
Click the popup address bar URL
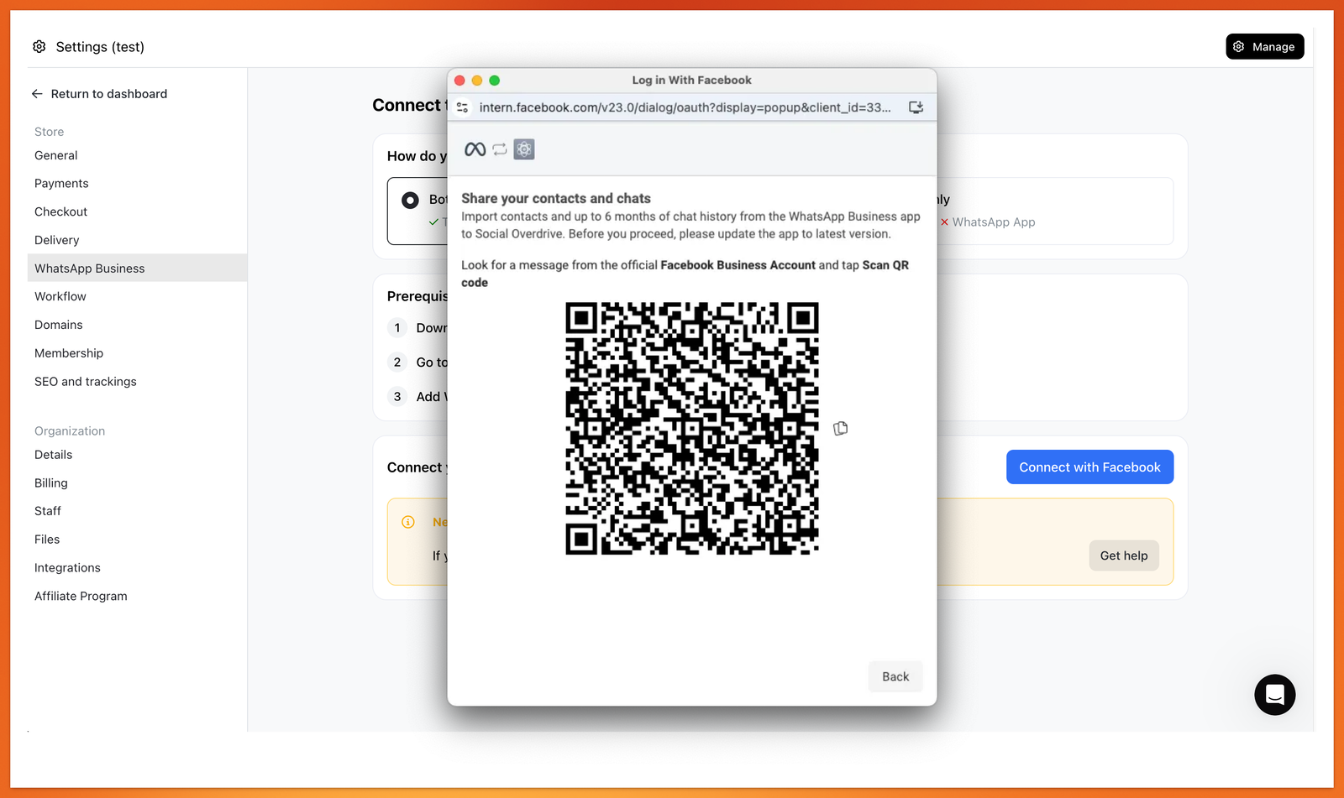(685, 107)
